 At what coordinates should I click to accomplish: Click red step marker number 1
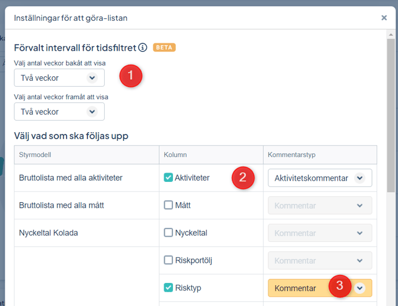click(x=131, y=76)
